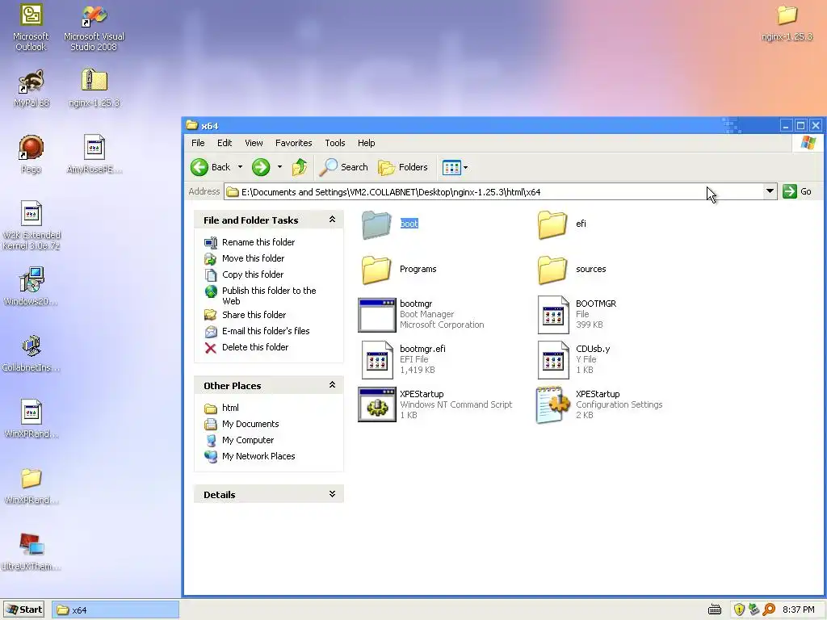827x620 pixels.
Task: Select the sources folder
Action: [572, 270]
